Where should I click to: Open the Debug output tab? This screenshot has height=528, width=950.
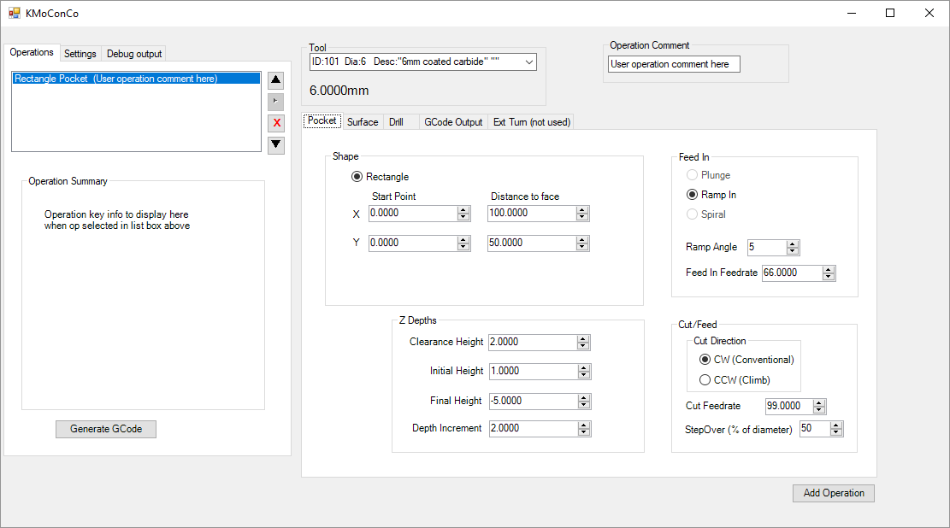[134, 54]
